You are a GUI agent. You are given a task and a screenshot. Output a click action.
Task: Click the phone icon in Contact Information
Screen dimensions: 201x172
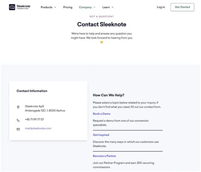[18, 120]
